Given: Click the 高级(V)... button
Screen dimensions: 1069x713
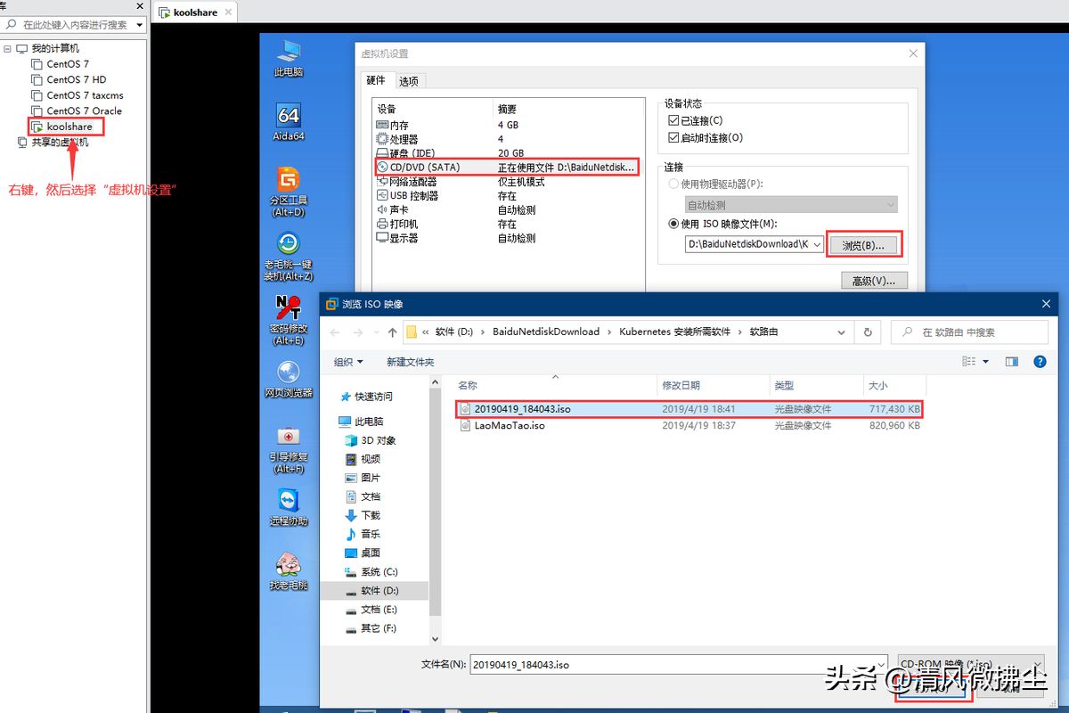Looking at the screenshot, I should coord(874,281).
